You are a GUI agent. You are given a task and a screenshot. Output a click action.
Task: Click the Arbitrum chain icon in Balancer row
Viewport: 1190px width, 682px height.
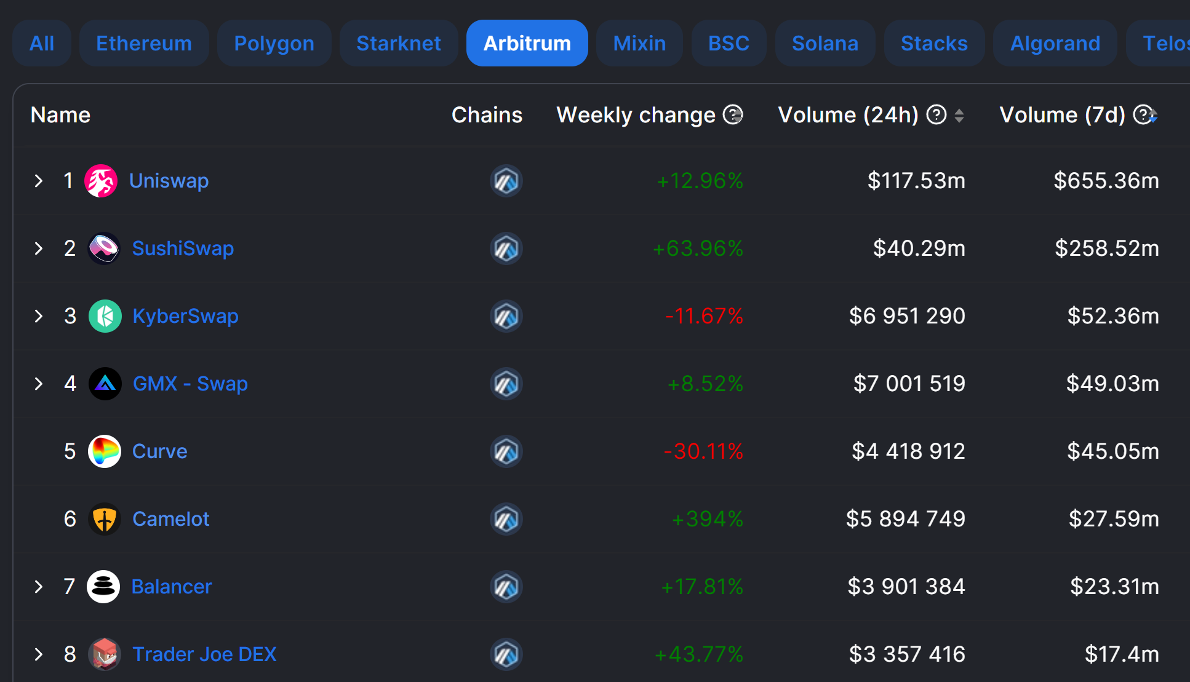click(506, 587)
